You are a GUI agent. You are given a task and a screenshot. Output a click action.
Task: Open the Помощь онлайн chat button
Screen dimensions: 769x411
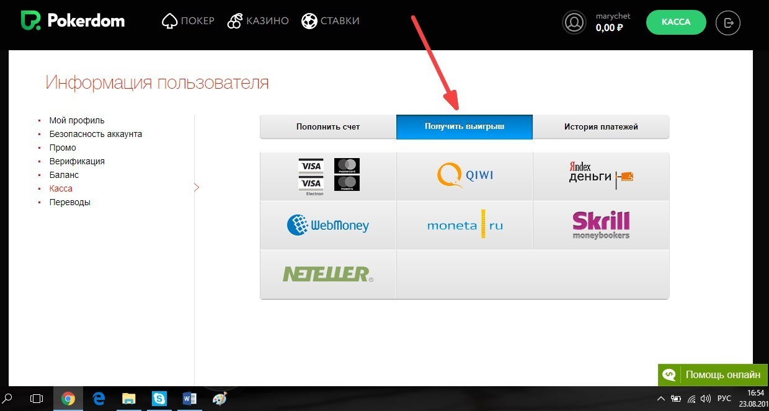click(713, 374)
